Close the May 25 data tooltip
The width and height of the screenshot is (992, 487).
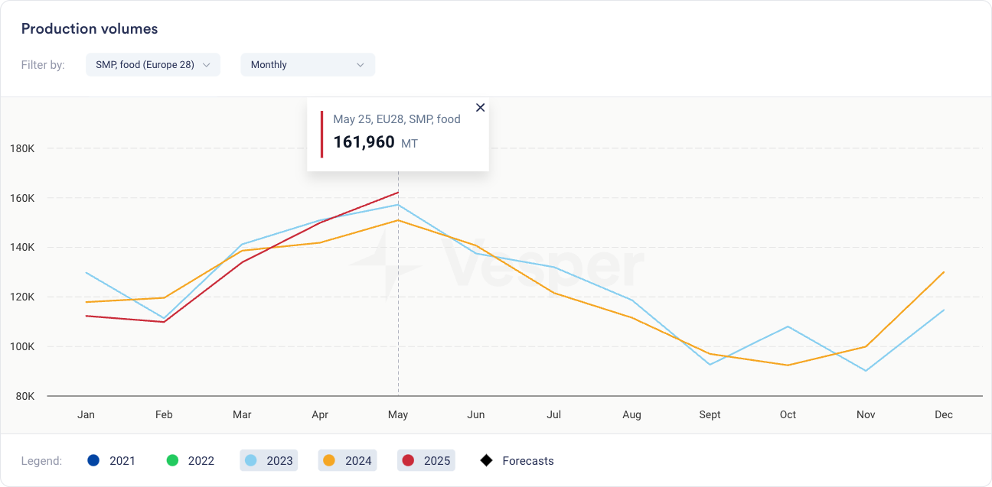tap(480, 108)
